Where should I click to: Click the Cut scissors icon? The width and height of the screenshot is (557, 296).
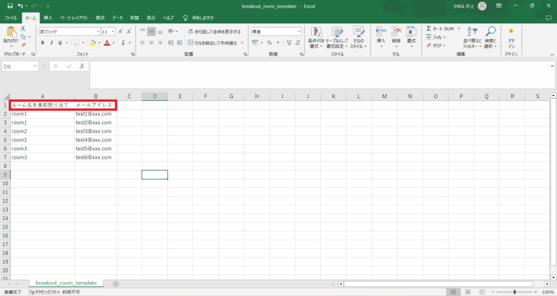[x=23, y=29]
